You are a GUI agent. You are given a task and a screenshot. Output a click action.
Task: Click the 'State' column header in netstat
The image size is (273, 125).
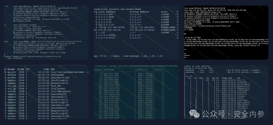[x=164, y=12]
